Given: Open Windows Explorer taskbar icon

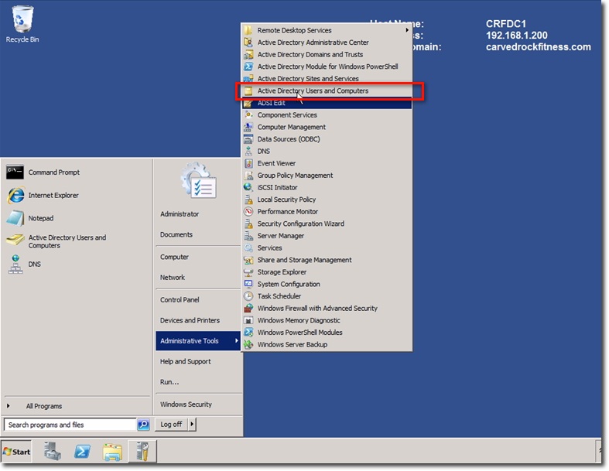Looking at the screenshot, I should [x=112, y=452].
